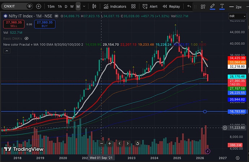Screen dimensions: 249x162
Task: Open drawing templates icon in floating toolbar
Action: point(203,6)
